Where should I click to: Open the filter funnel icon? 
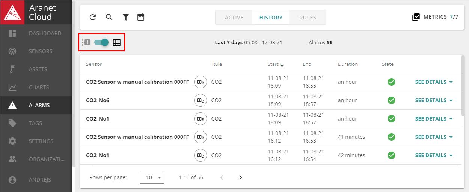pyautogui.click(x=126, y=17)
